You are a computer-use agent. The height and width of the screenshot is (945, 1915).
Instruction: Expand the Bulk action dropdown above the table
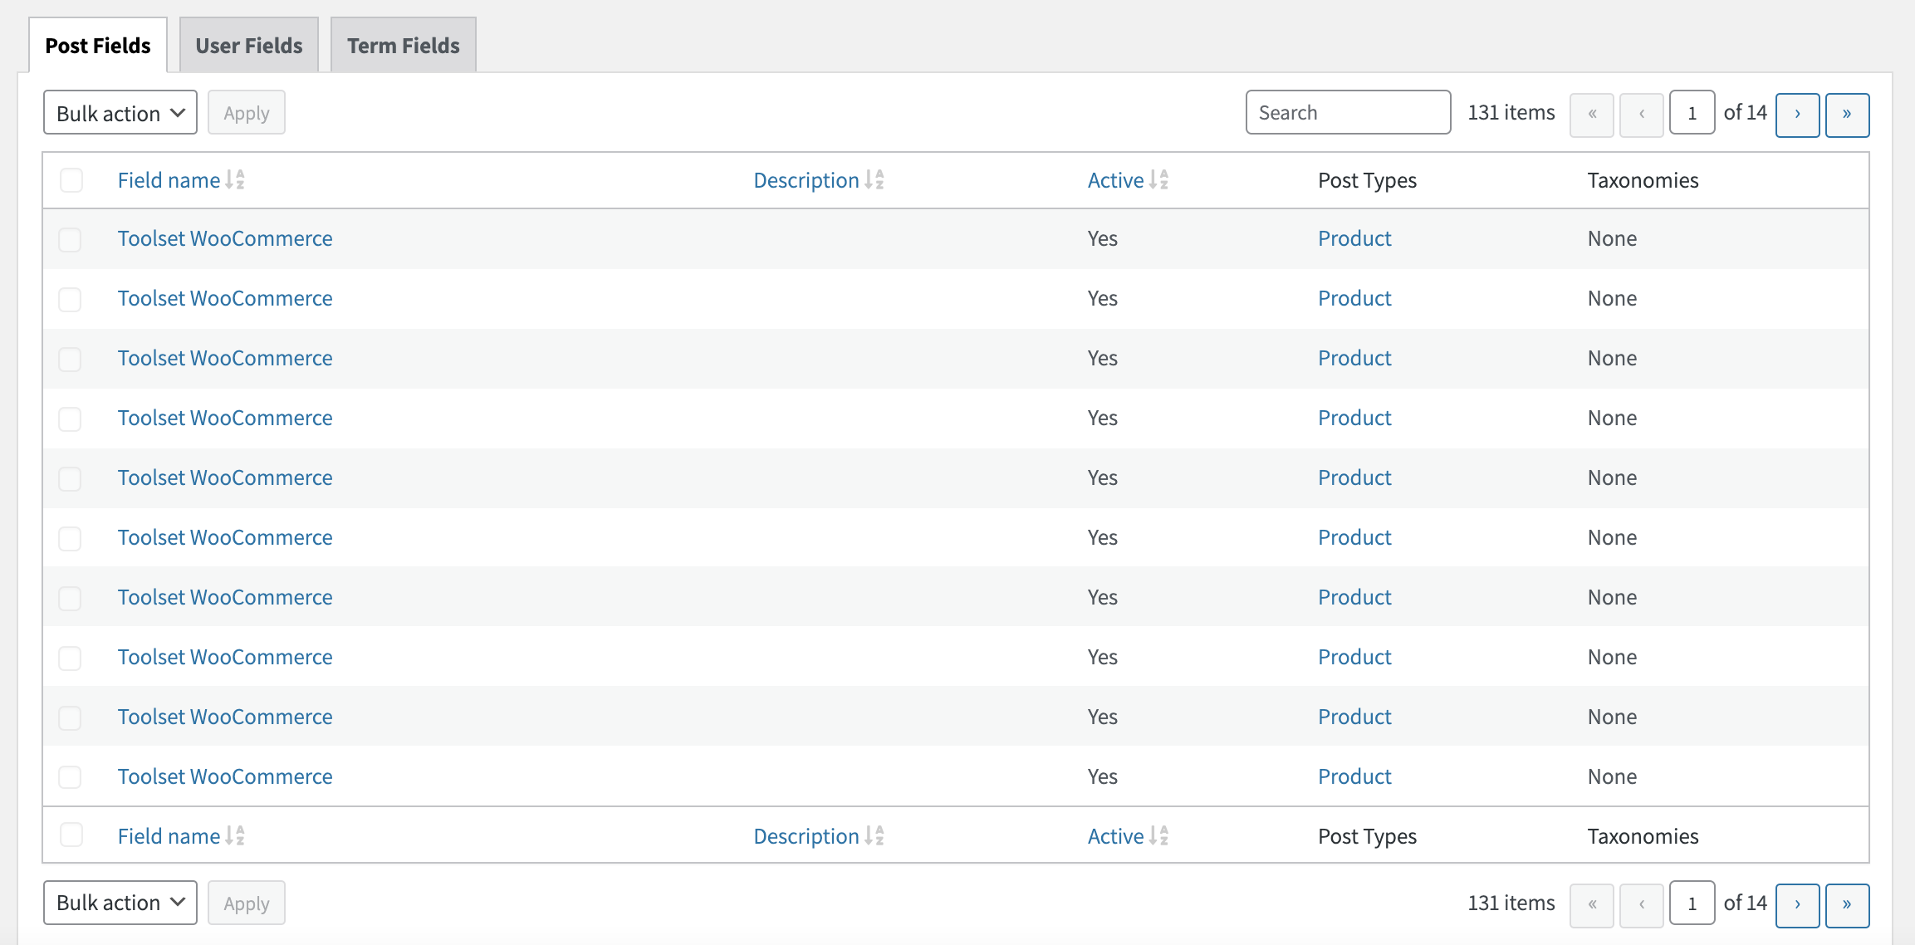click(x=120, y=113)
